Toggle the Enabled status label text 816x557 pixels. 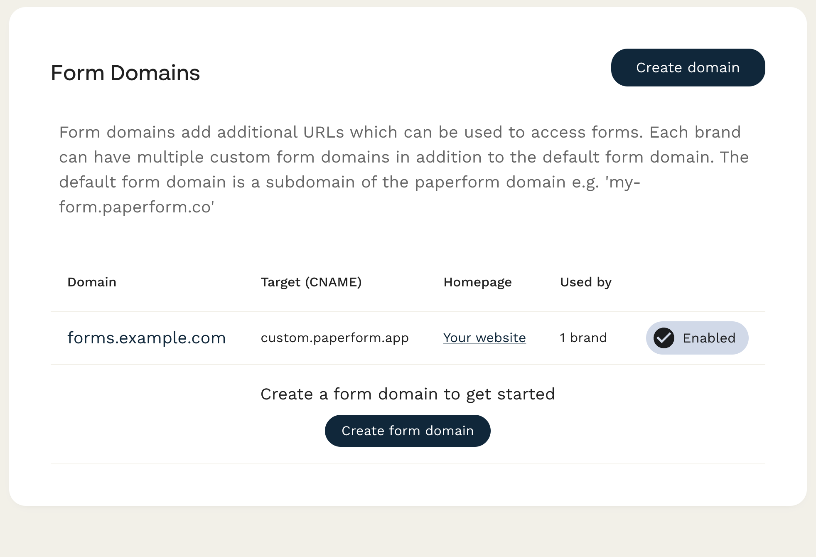(709, 338)
